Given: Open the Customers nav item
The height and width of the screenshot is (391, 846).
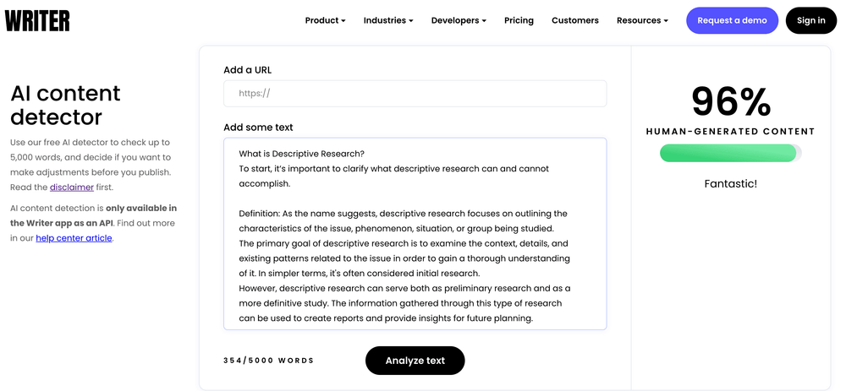Looking at the screenshot, I should 575,20.
